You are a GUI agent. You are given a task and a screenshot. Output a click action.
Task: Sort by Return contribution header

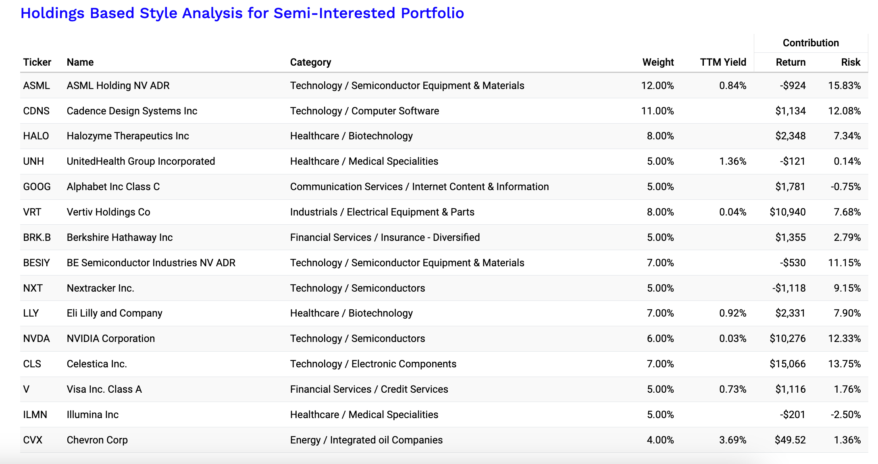(x=790, y=62)
